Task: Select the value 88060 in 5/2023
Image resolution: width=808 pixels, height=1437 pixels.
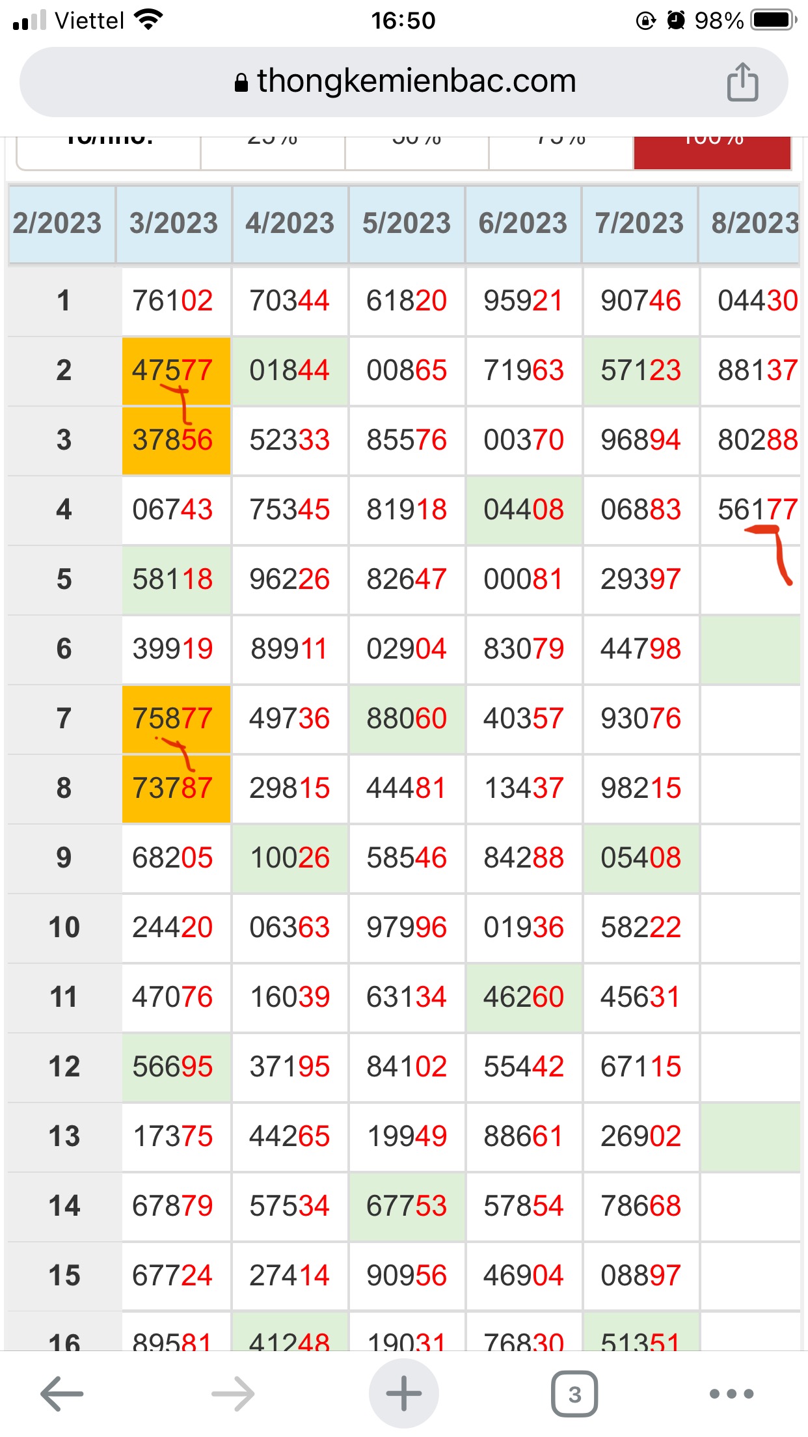Action: coord(407,718)
